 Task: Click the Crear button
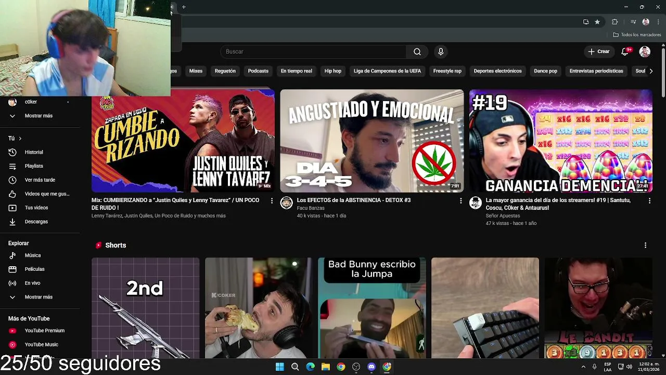point(599,52)
